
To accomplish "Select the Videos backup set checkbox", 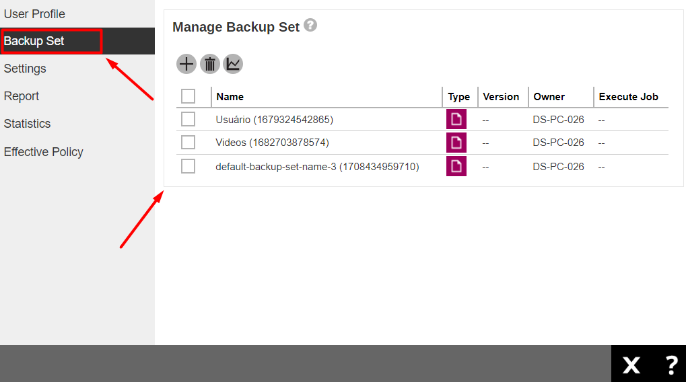I will [188, 143].
